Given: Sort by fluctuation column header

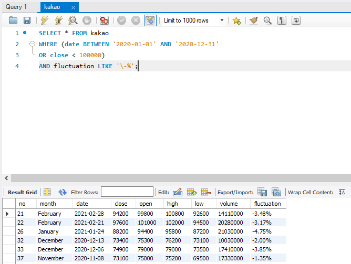Looking at the screenshot, I should 268,204.
